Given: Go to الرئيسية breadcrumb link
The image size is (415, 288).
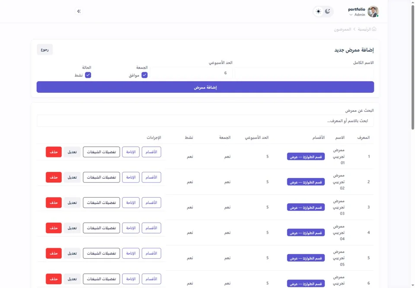Looking at the screenshot, I should point(364,29).
